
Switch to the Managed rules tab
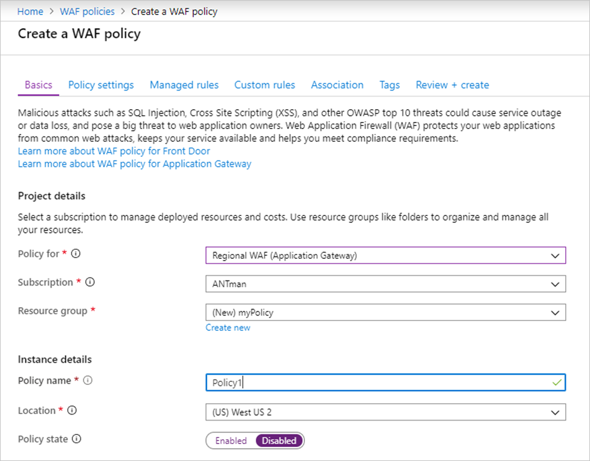click(184, 85)
